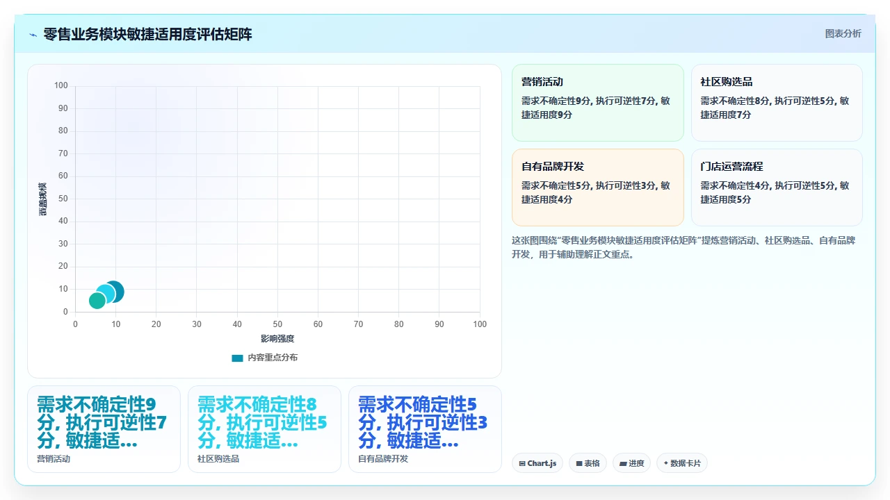The width and height of the screenshot is (890, 500).
Task: Click the 表格 tag chip
Action: pyautogui.click(x=588, y=463)
